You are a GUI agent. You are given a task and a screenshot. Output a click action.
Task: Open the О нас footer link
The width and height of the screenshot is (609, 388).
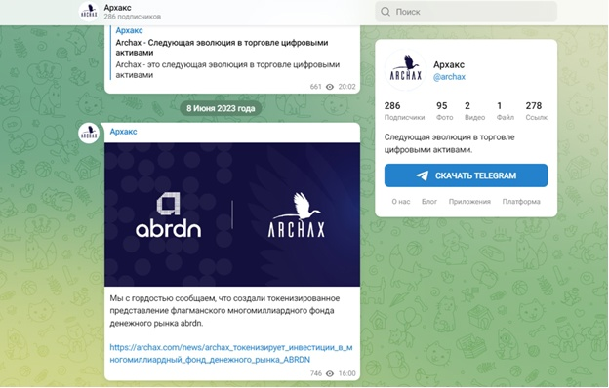tap(401, 202)
